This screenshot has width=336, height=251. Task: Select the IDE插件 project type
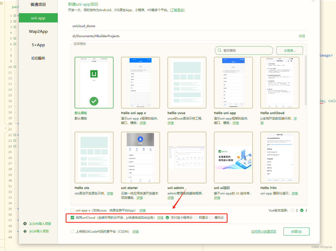(38, 58)
